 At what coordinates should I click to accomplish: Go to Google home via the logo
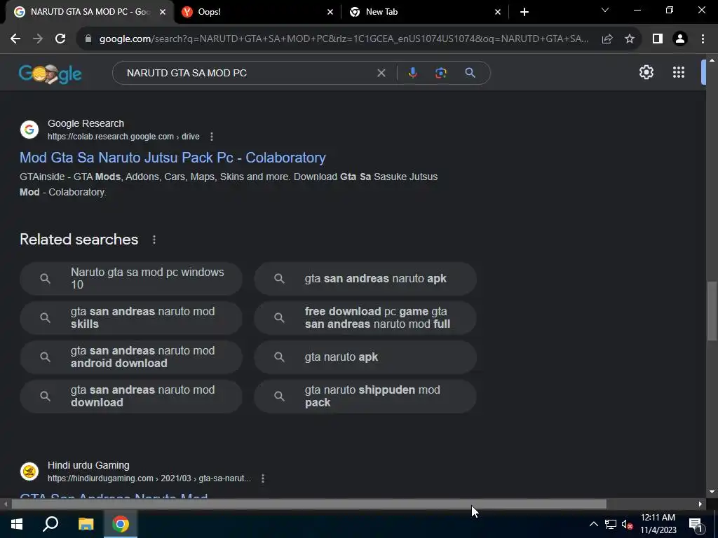point(50,73)
